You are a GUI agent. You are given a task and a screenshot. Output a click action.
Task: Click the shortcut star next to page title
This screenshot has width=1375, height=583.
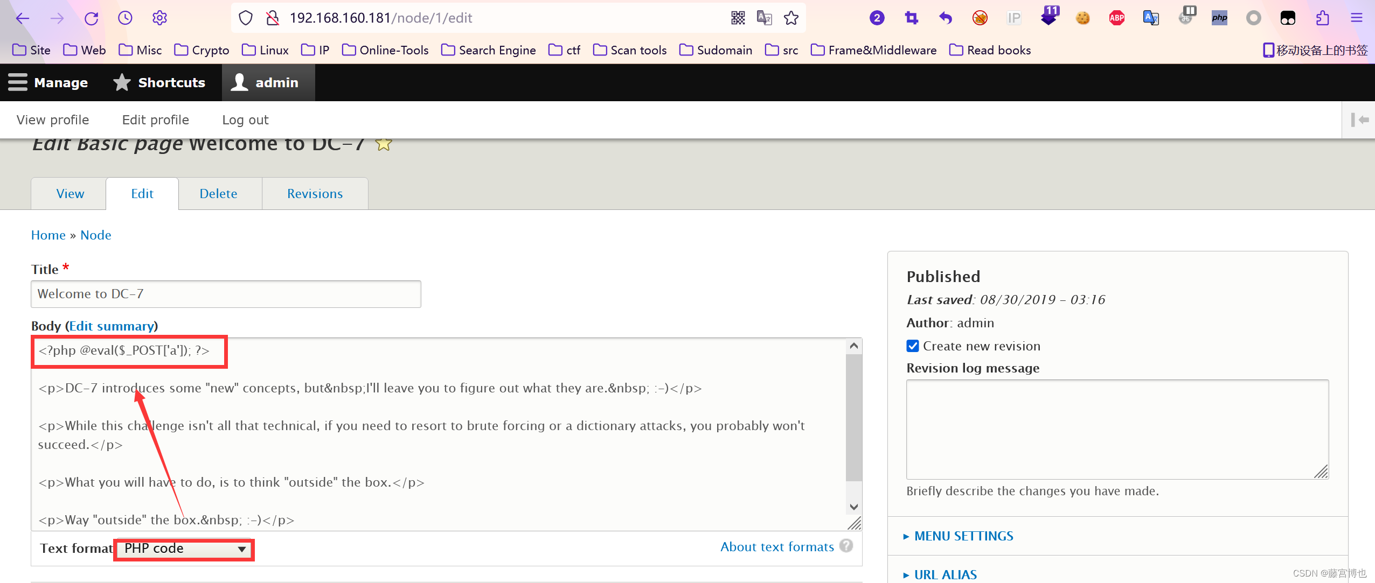tap(383, 144)
